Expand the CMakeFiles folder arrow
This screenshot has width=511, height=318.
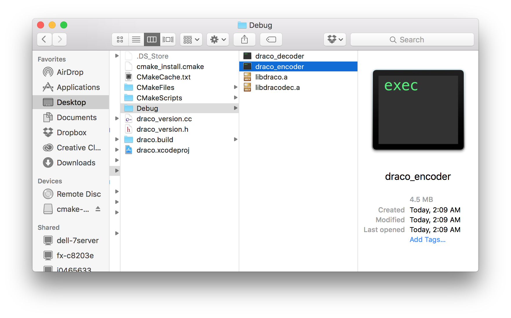(236, 87)
